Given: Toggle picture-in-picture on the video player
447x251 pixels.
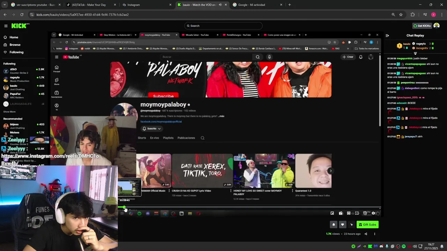Looking at the screenshot, I should (x=332, y=213).
